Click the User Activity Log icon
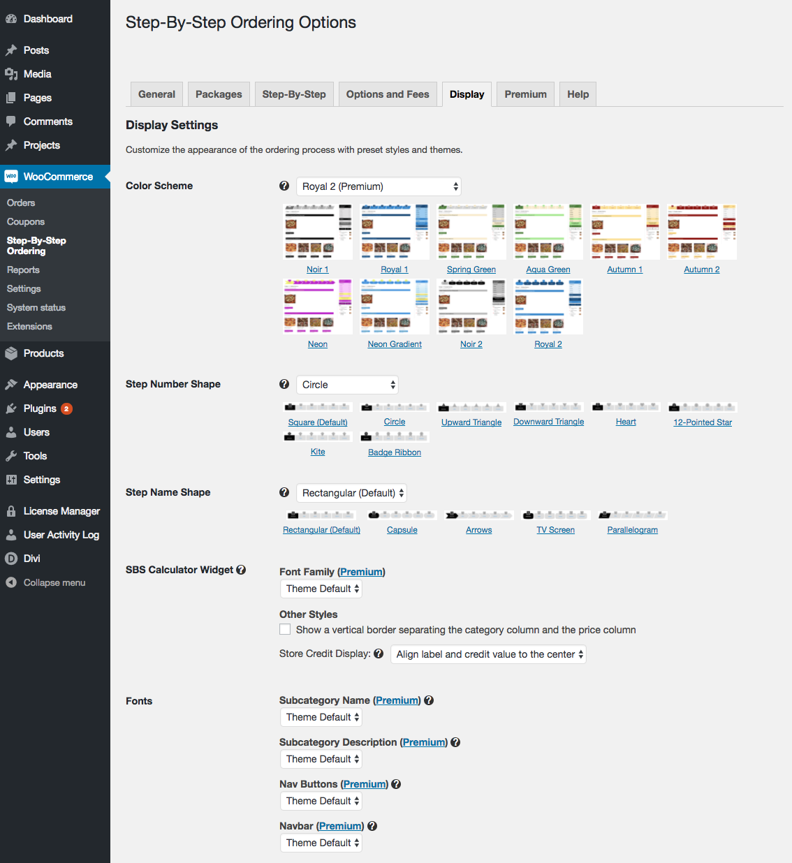 coord(11,535)
